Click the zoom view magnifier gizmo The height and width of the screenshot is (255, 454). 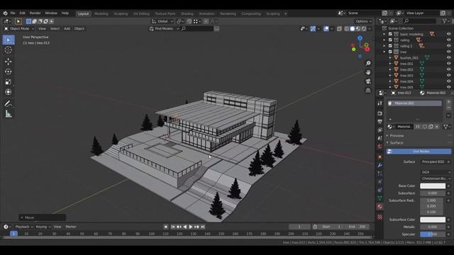[368, 63]
